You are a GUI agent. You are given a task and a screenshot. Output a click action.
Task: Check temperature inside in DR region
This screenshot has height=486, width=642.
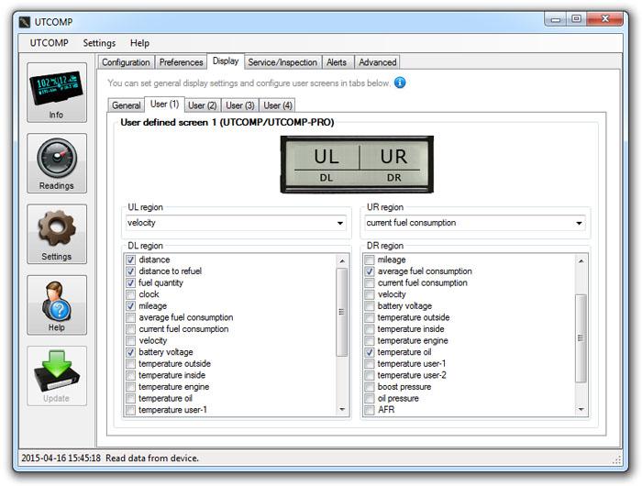coord(370,329)
